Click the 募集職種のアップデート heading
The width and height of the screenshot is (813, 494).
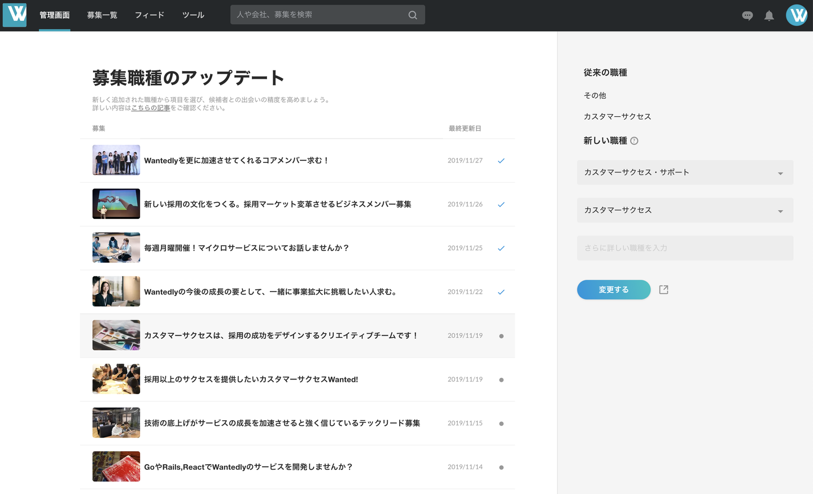pos(188,78)
